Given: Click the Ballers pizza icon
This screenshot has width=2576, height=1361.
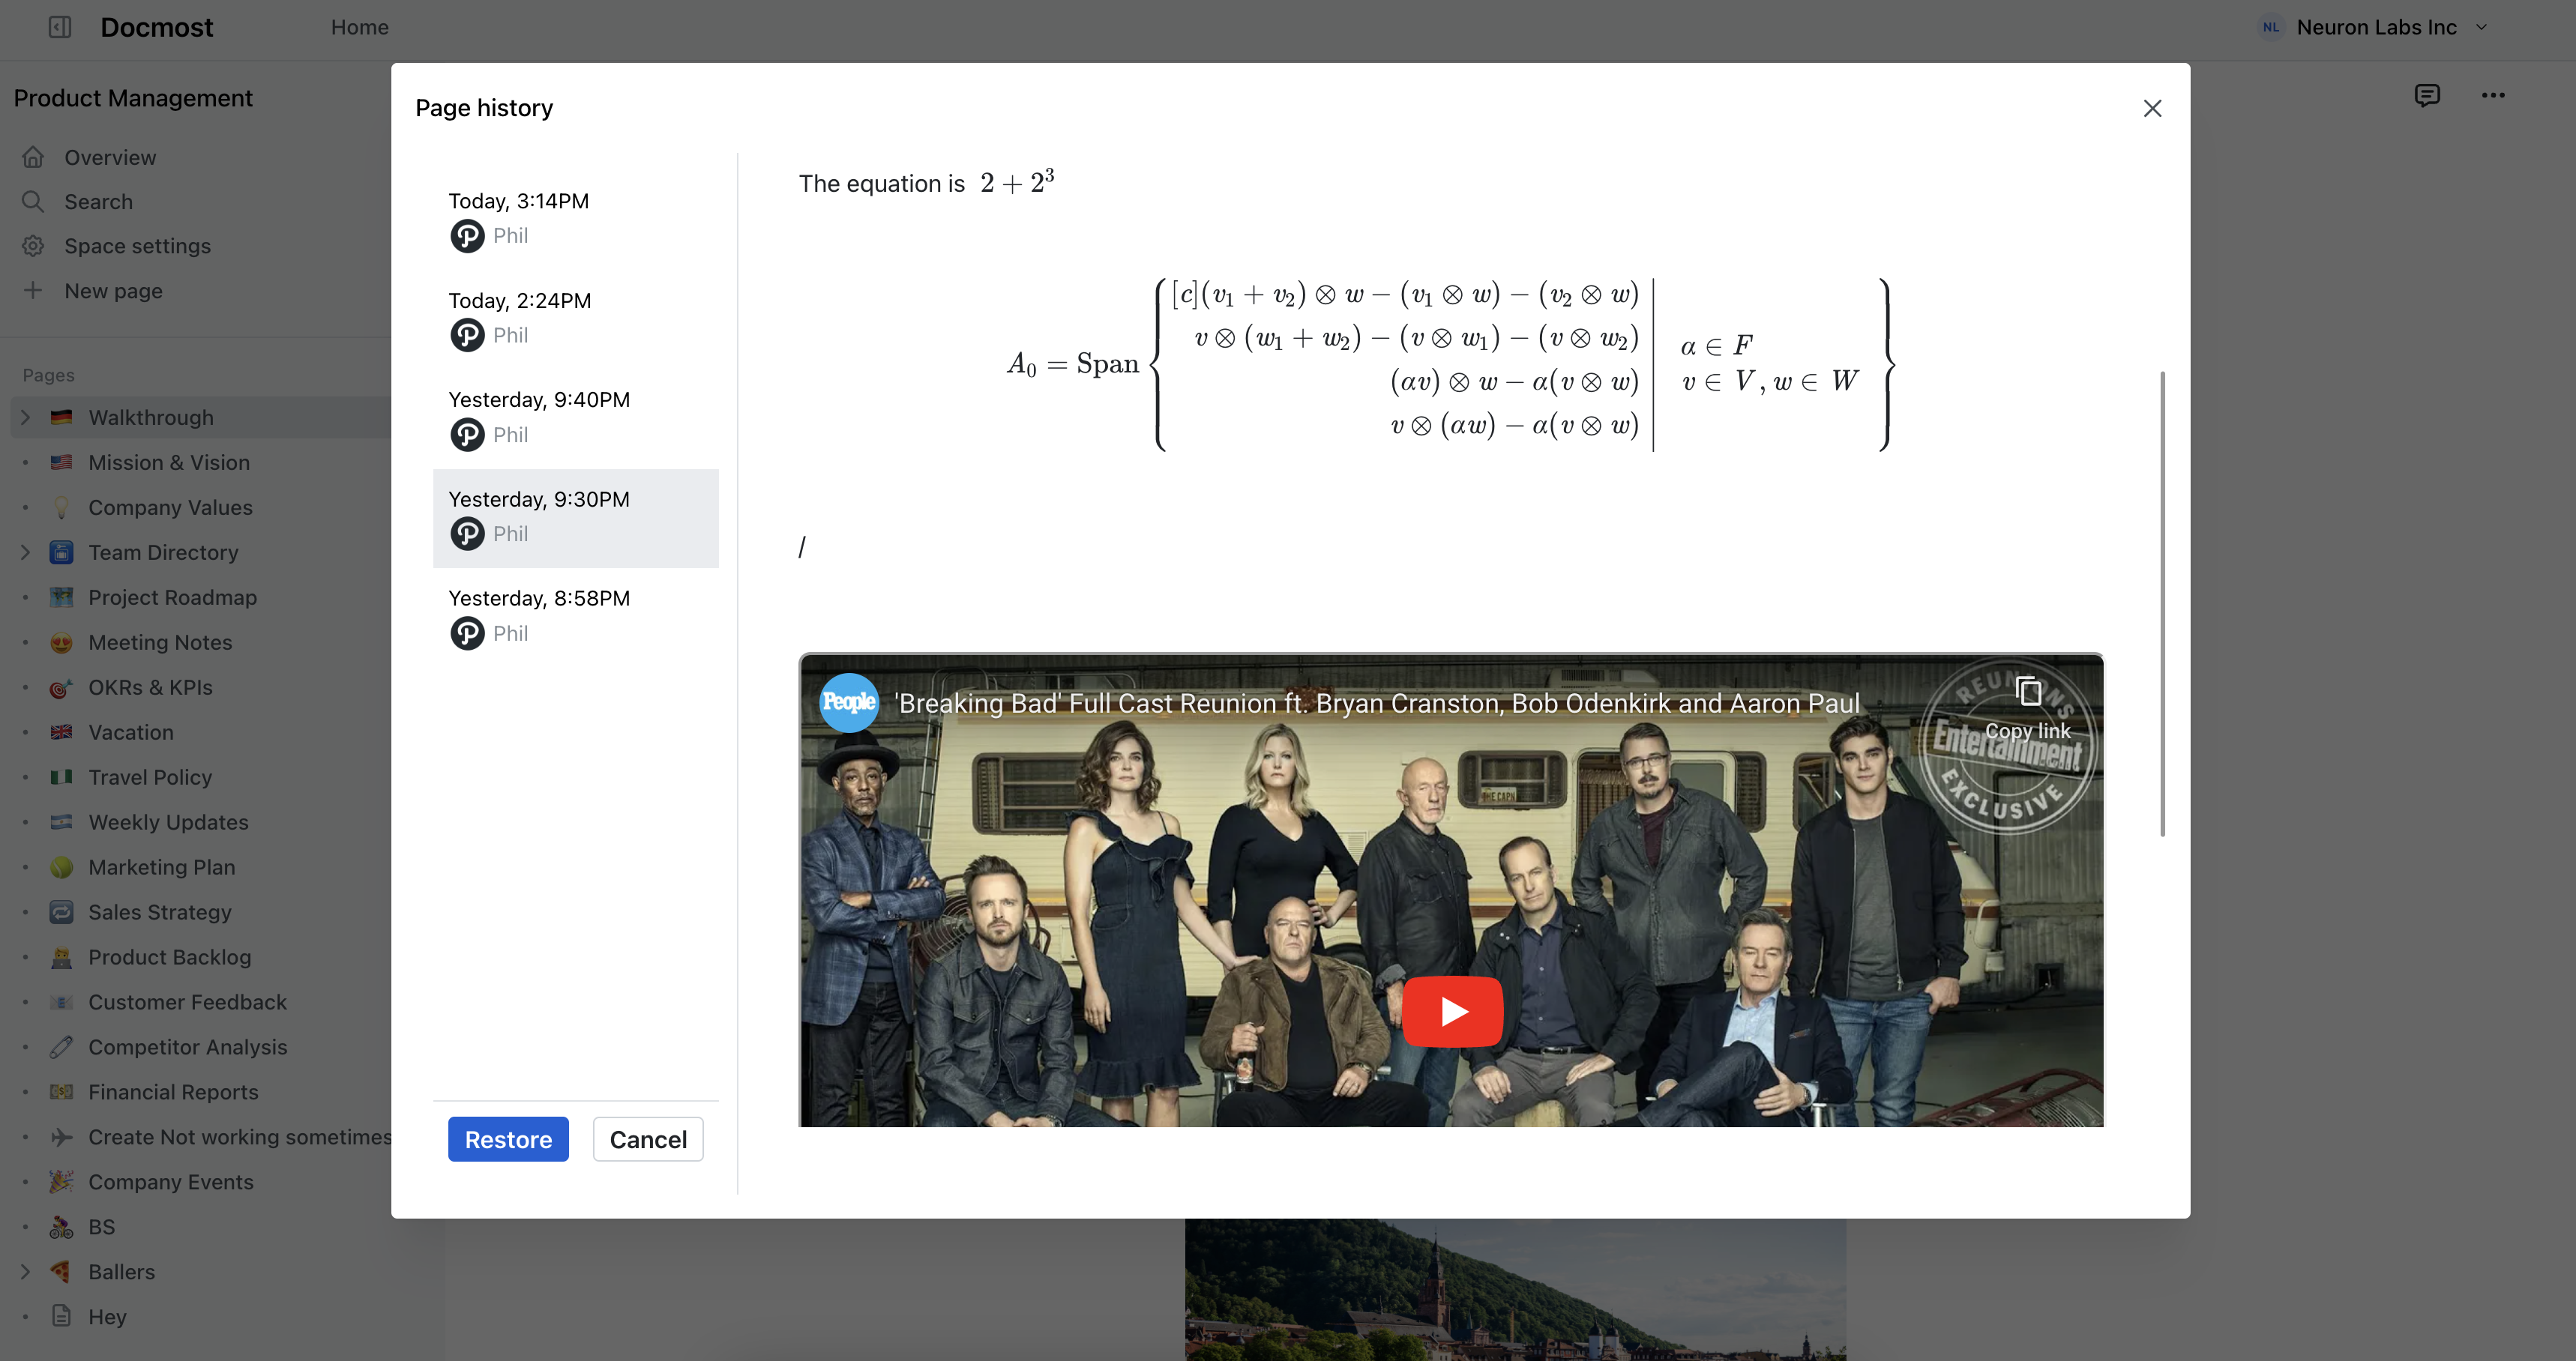Looking at the screenshot, I should (x=61, y=1272).
